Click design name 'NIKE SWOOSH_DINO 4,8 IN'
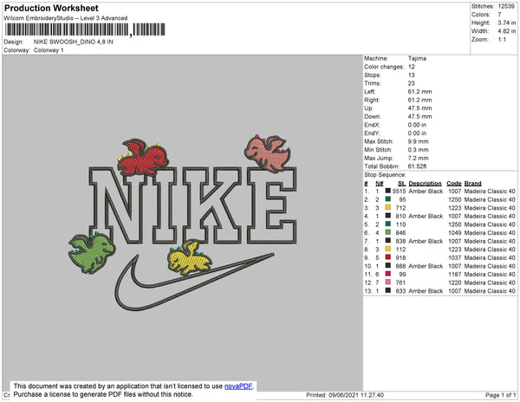The height and width of the screenshot is (402, 520). (x=74, y=42)
